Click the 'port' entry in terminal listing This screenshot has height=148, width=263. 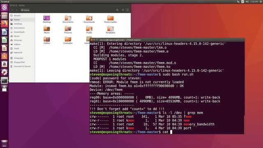[187, 128]
